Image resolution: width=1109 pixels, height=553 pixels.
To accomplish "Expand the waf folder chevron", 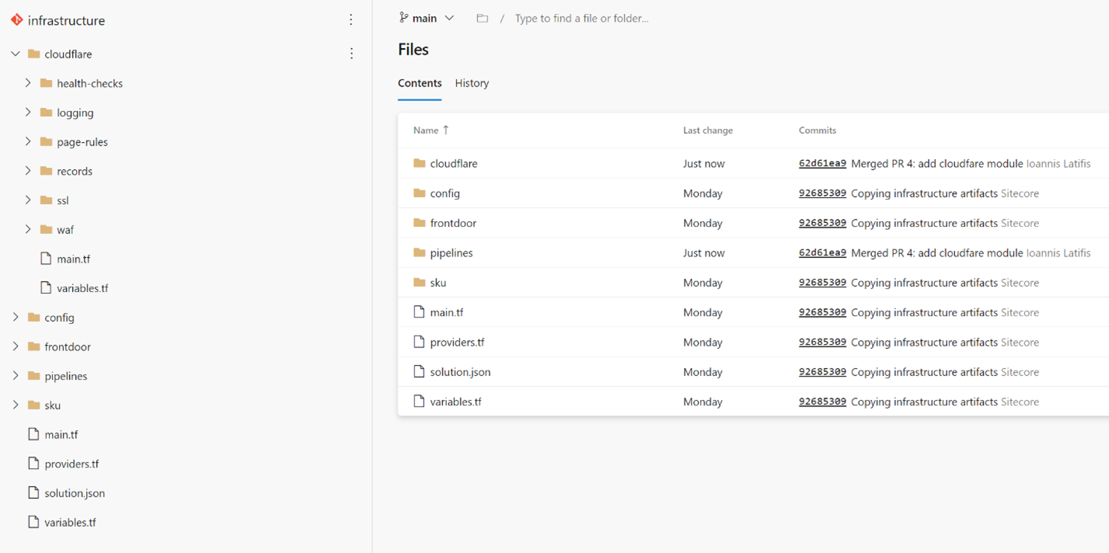I will click(28, 229).
